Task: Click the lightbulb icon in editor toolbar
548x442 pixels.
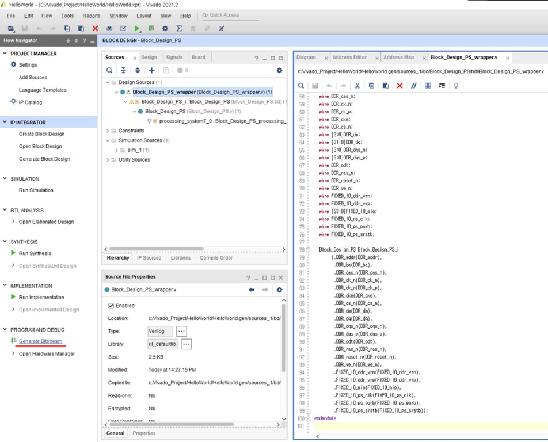Action: click(456, 86)
